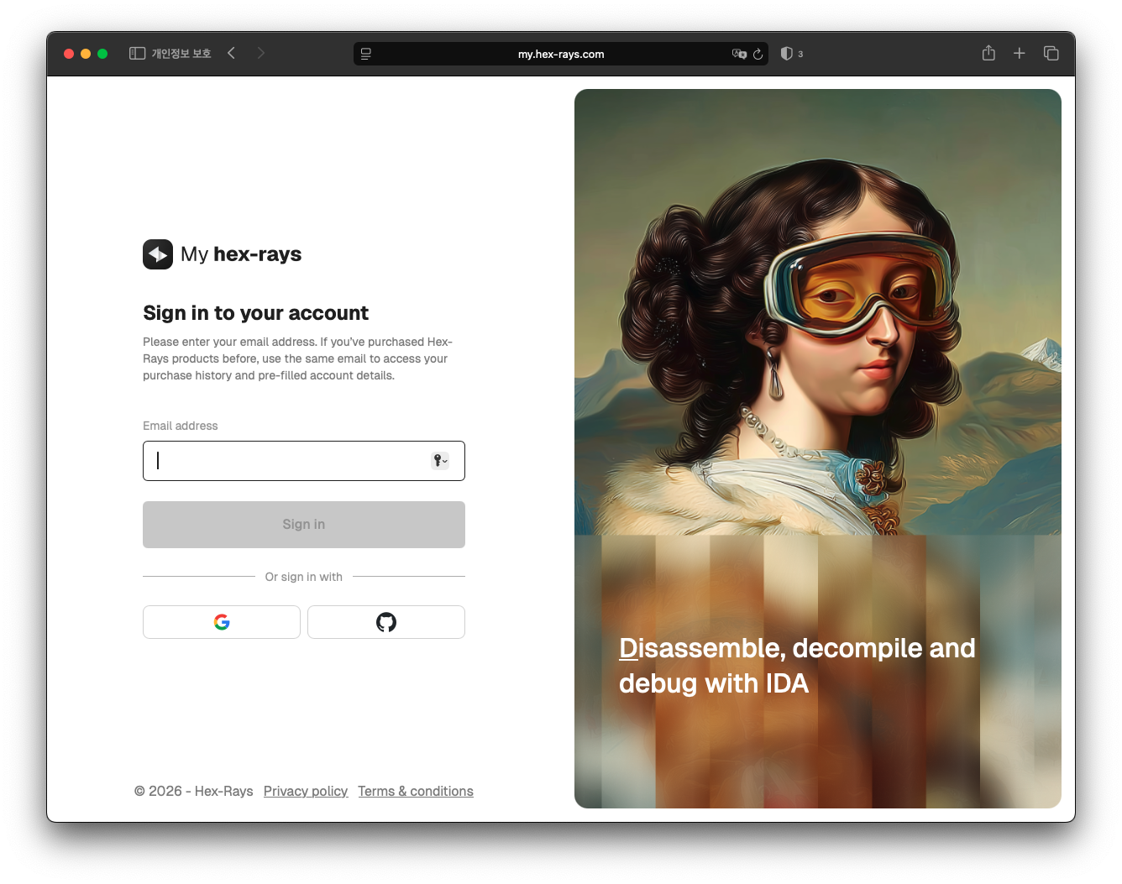Go back to the previous page
1122x884 pixels.
click(x=232, y=54)
